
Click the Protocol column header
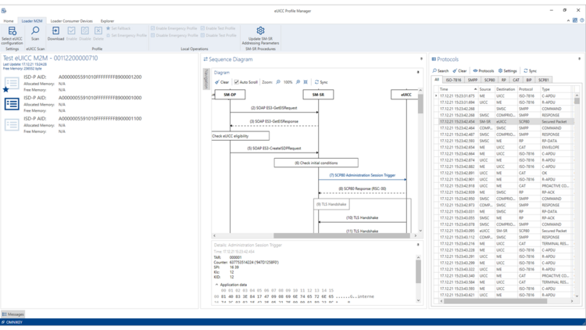(528, 89)
